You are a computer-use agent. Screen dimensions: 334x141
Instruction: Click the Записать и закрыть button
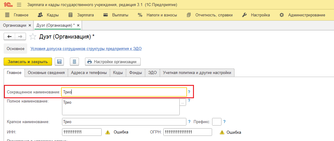point(28,62)
